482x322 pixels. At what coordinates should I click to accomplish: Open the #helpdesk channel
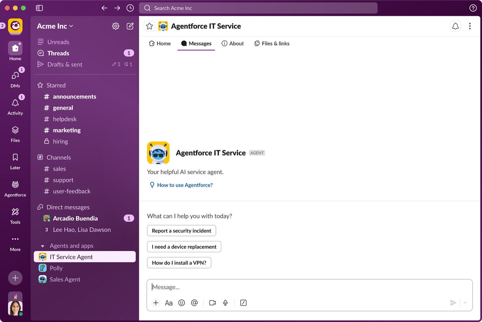click(x=85, y=119)
